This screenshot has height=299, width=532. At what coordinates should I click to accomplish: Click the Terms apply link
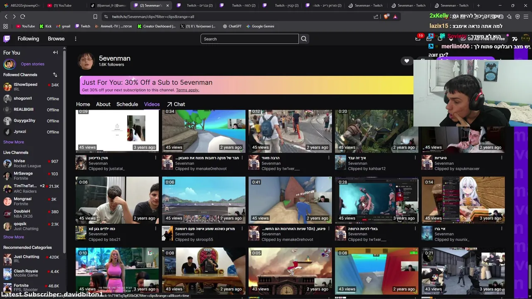[187, 90]
